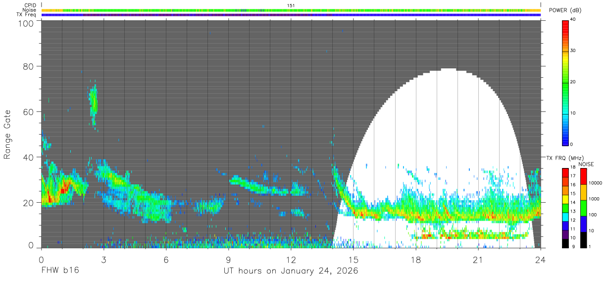
Task: Click the Range Gate axis title
Action: [x=7, y=134]
